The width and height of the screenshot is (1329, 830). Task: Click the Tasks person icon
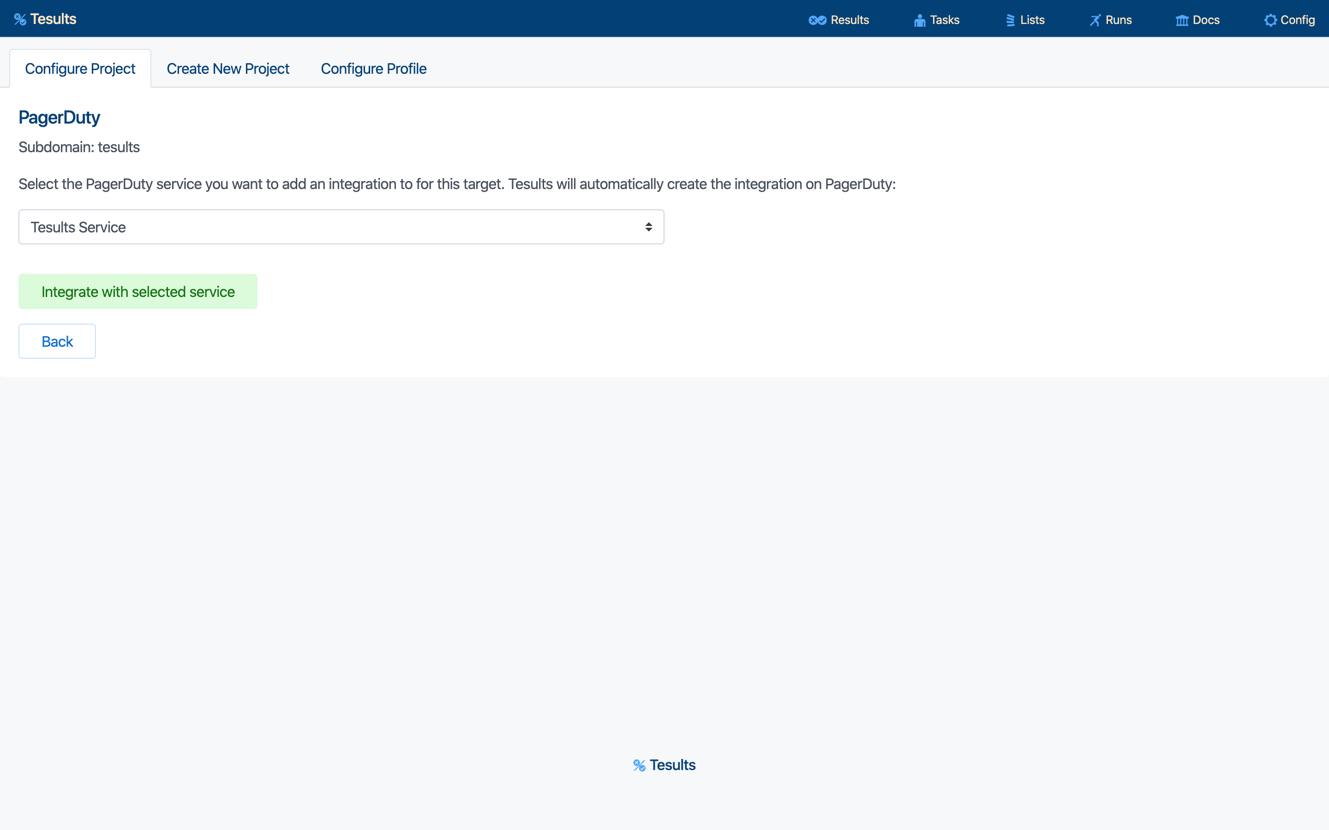pos(919,20)
